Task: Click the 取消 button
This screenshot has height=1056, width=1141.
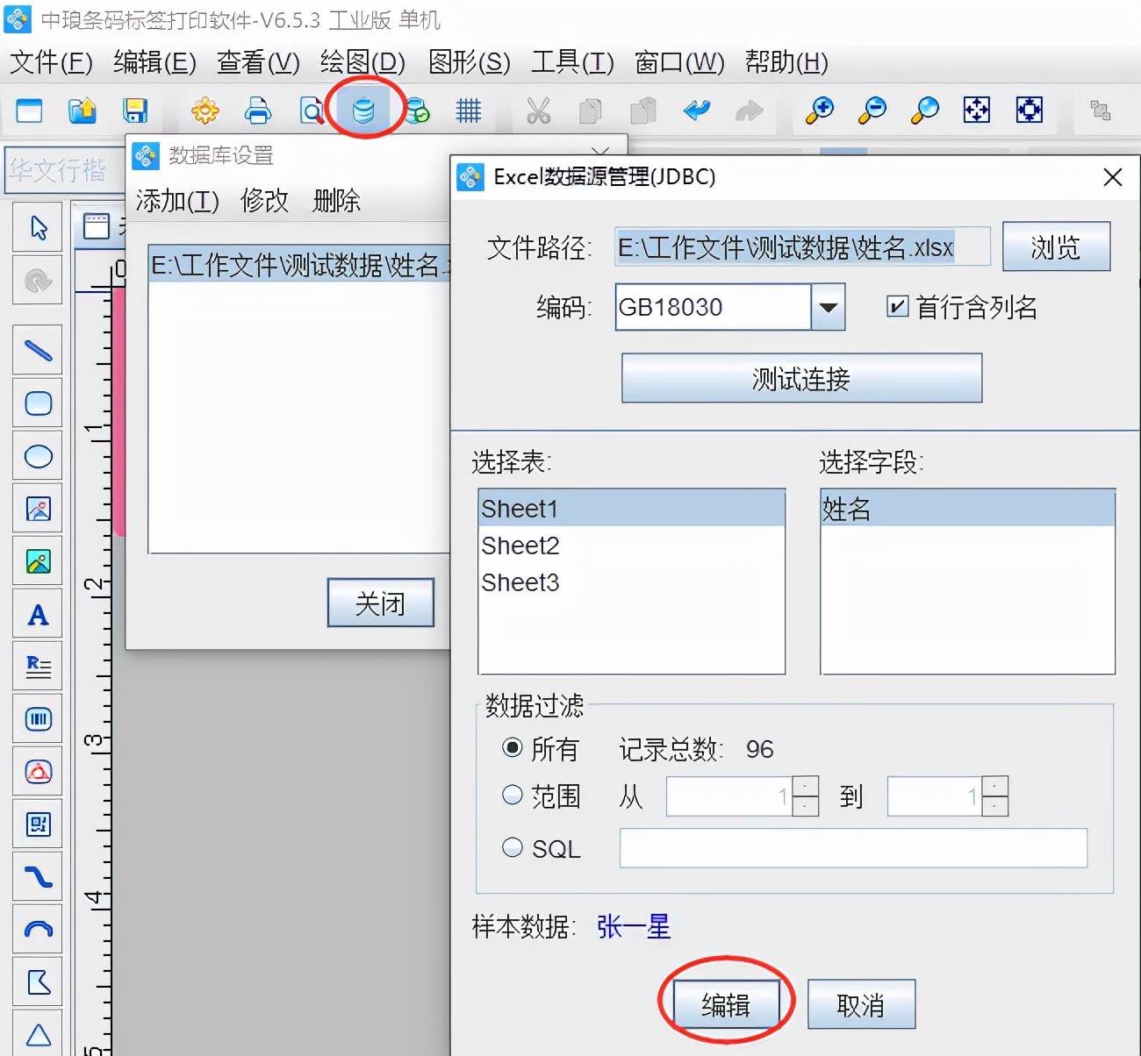Action: pos(861,1004)
